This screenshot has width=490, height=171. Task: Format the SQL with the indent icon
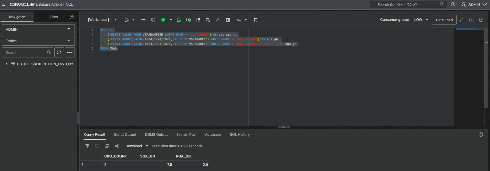pos(228,20)
